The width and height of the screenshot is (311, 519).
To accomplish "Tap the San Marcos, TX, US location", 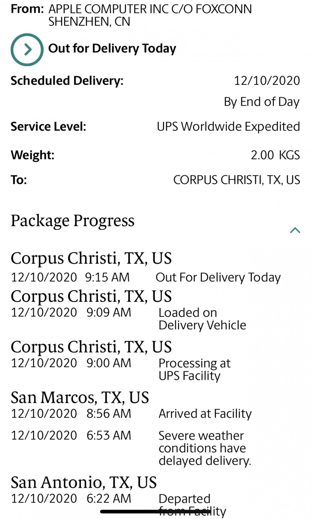I will point(80,398).
